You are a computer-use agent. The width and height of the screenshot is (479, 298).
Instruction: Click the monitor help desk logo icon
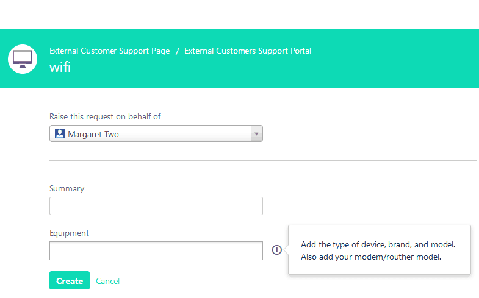23,59
